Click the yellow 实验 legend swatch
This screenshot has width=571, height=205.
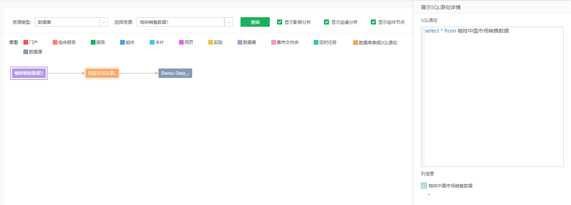pos(210,42)
